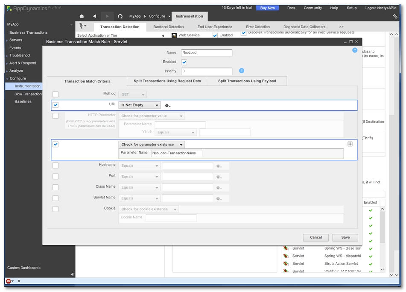Click the blue help icon beside Priority
The height and width of the screenshot is (292, 406).
[242, 71]
